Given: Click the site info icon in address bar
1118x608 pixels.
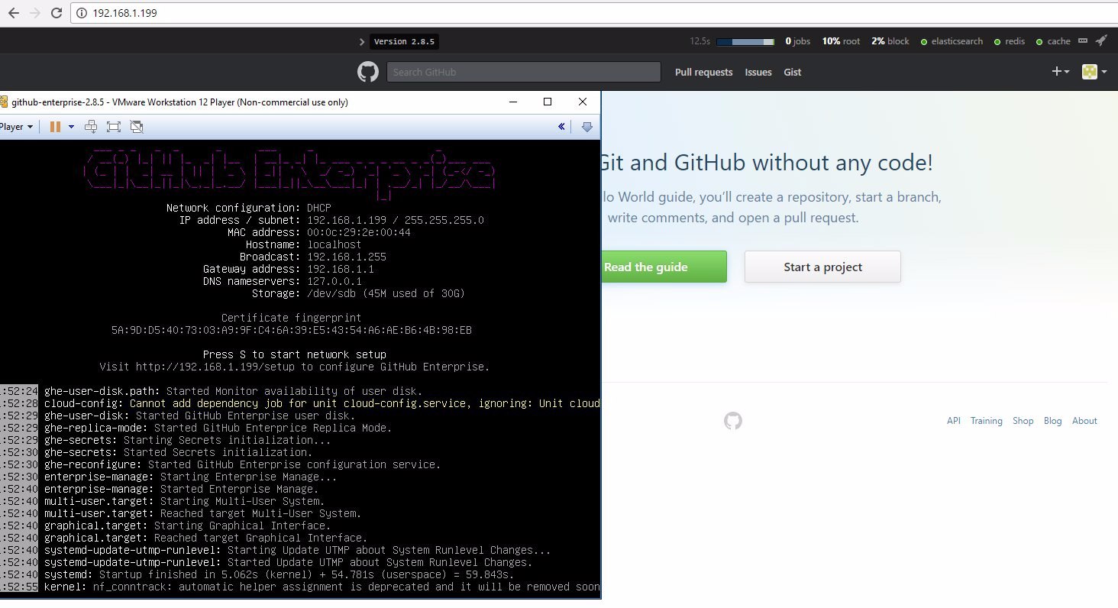Looking at the screenshot, I should [x=82, y=13].
